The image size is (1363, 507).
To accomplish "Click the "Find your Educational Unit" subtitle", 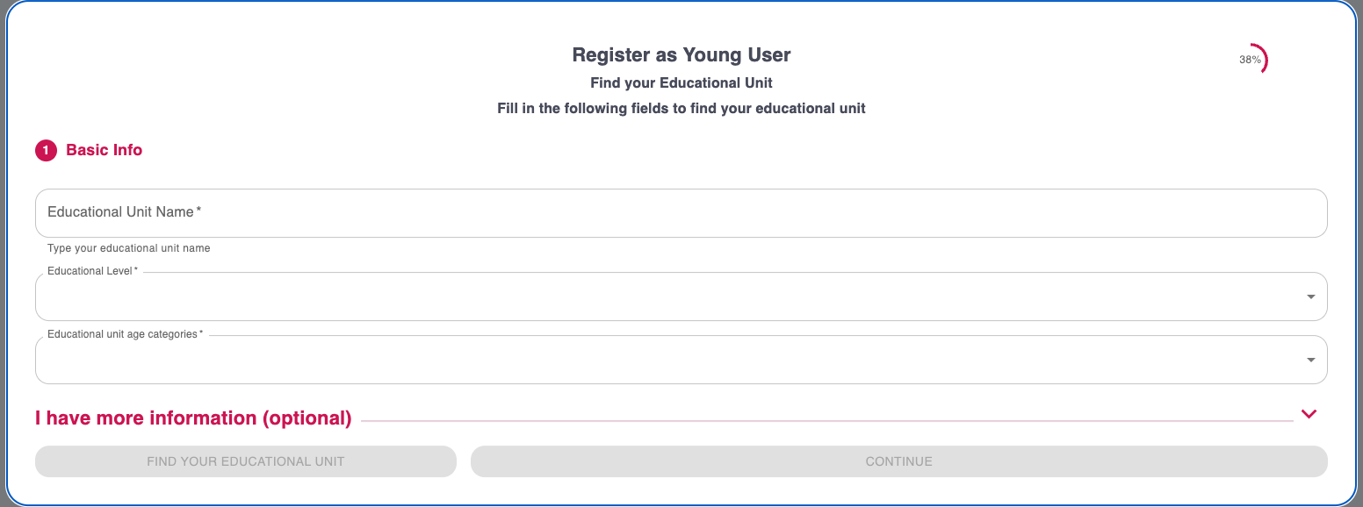I will [x=681, y=83].
